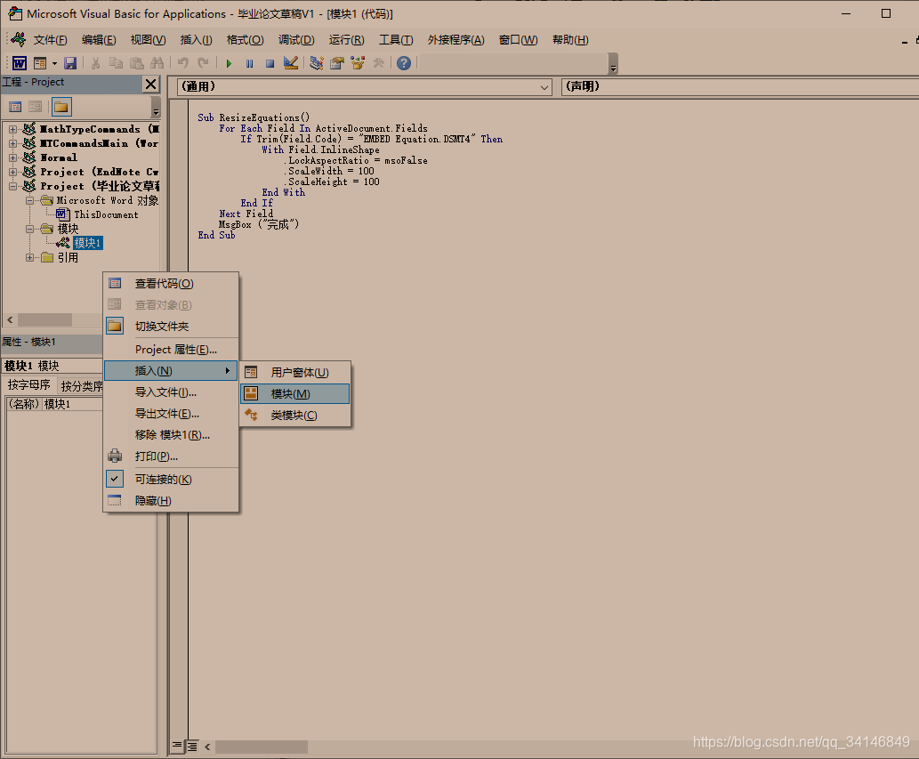This screenshot has width=919, height=759.
Task: Toggle the 可连接的(K) checked option
Action: point(171,480)
